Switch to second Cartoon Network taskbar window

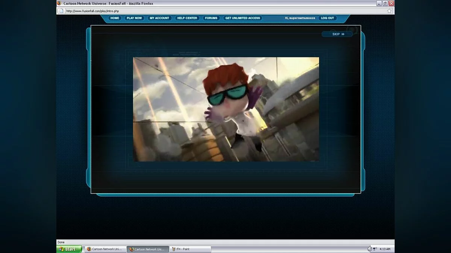pyautogui.click(x=148, y=249)
